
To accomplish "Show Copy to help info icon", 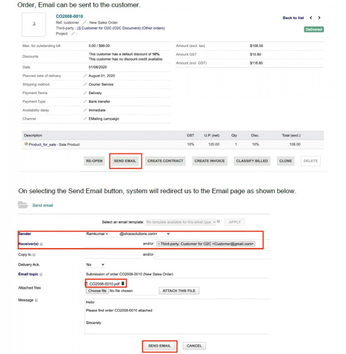I will pyautogui.click(x=34, y=254).
